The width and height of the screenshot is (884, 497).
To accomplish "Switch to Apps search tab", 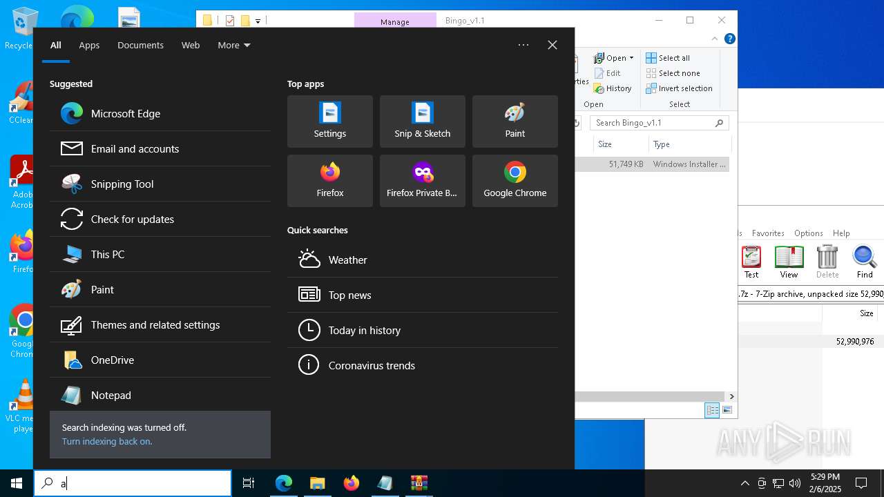I will click(89, 45).
